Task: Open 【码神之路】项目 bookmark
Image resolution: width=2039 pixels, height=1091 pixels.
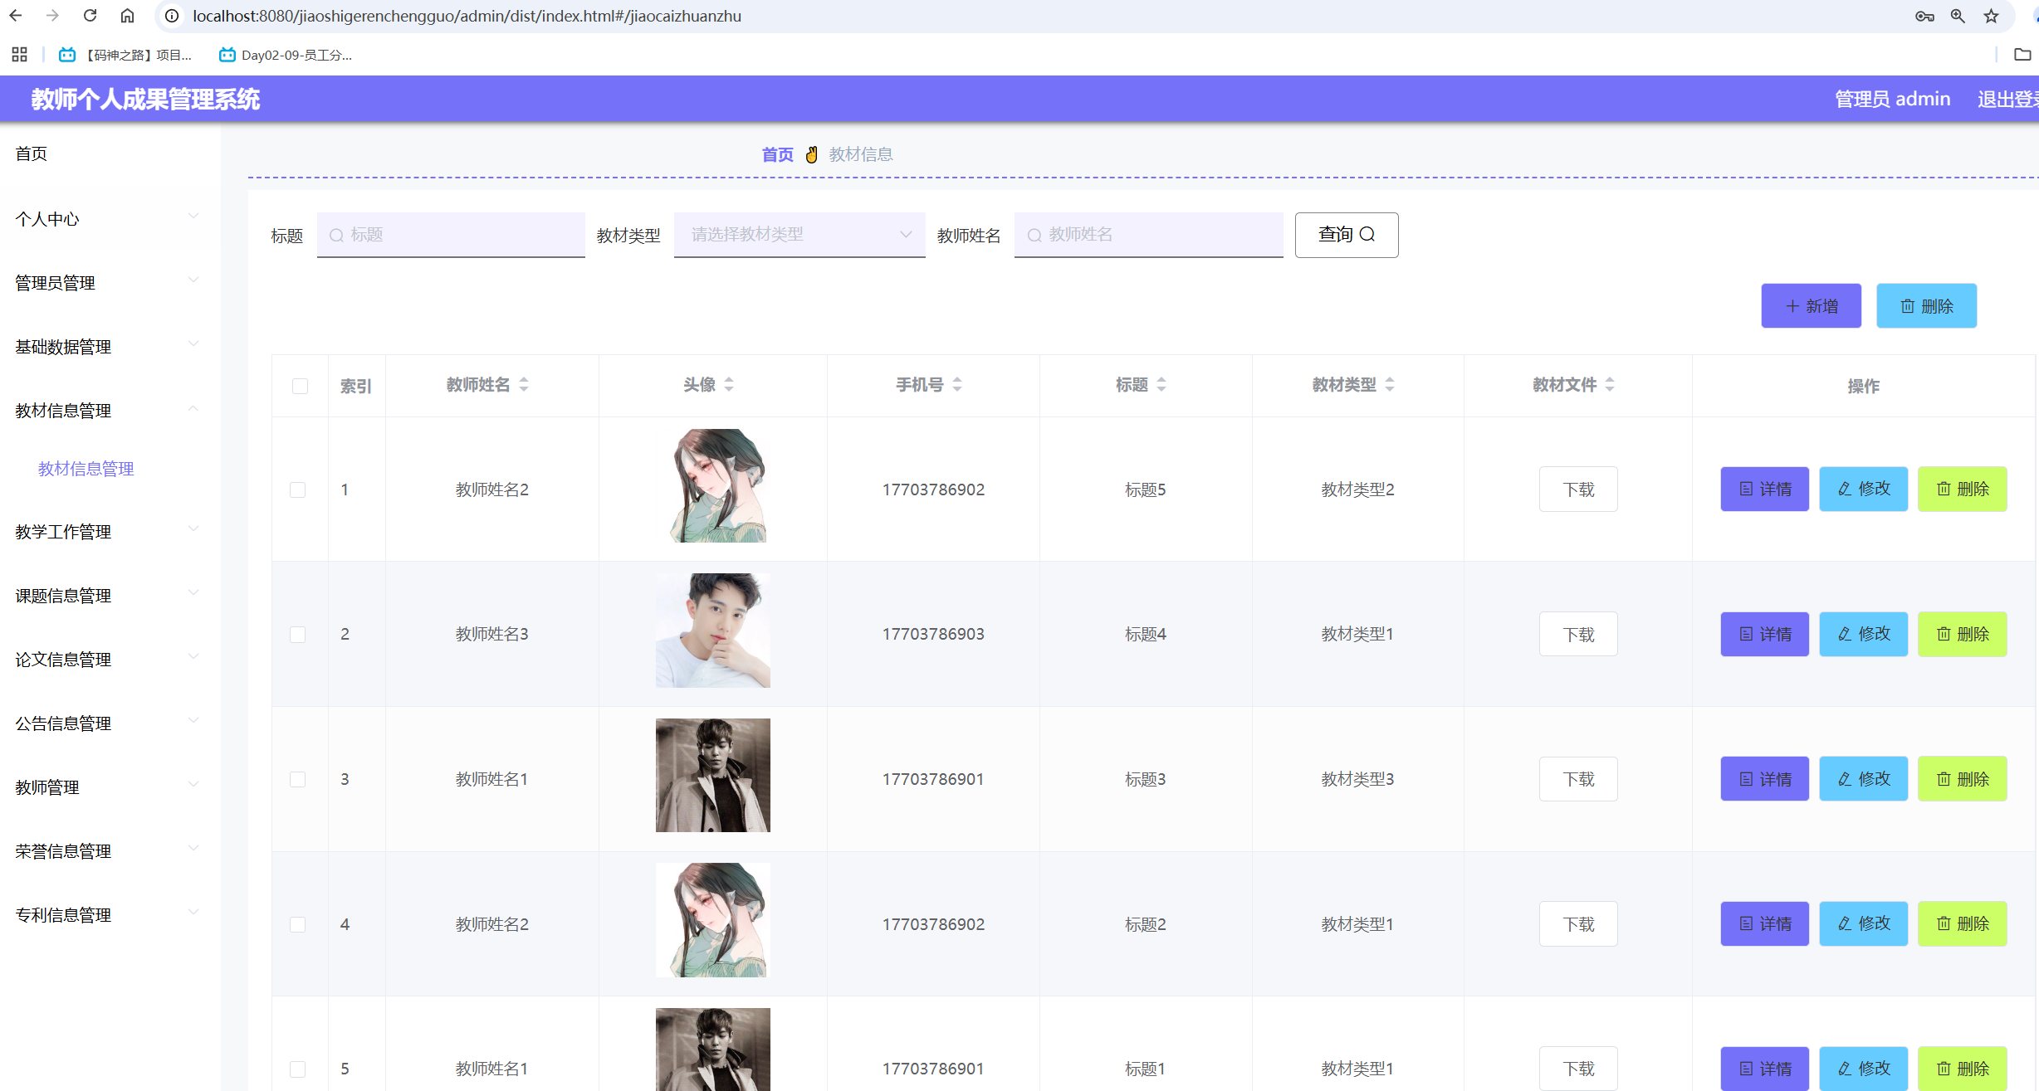Action: click(126, 55)
